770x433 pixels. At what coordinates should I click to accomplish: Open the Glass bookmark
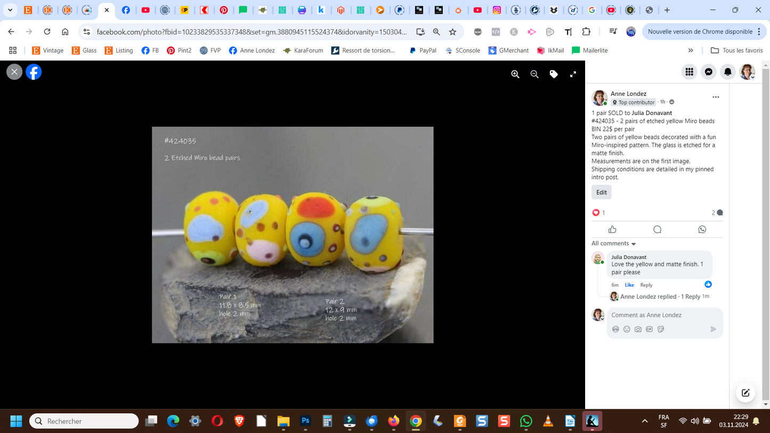tap(84, 51)
